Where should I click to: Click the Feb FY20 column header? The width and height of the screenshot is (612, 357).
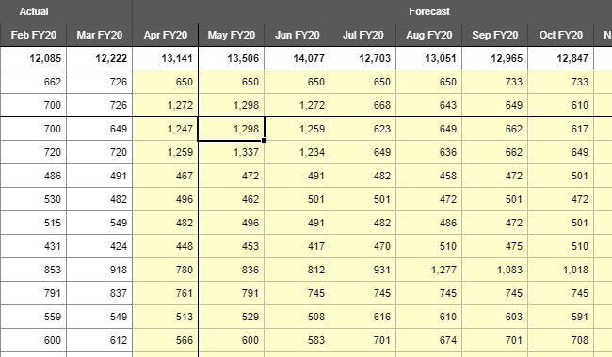pyautogui.click(x=33, y=35)
